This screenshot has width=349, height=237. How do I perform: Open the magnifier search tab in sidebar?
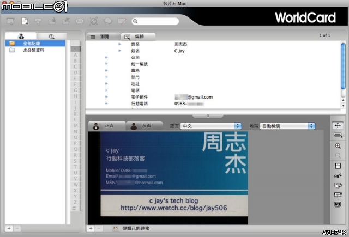point(52,37)
